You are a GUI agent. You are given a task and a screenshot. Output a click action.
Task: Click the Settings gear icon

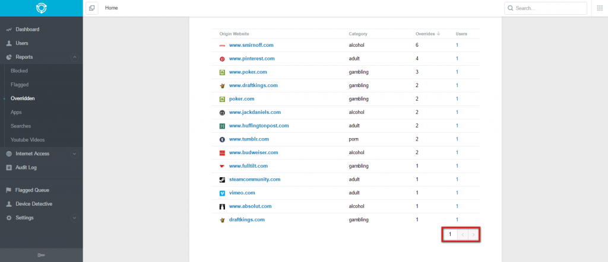click(9, 218)
